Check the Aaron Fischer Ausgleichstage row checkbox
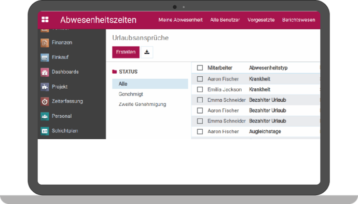The image size is (358, 204). point(200,131)
